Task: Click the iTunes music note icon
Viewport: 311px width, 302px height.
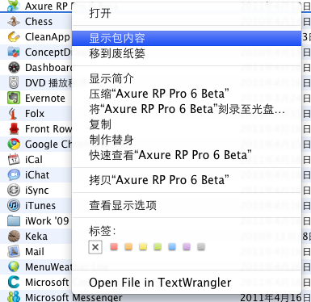Action: point(14,206)
